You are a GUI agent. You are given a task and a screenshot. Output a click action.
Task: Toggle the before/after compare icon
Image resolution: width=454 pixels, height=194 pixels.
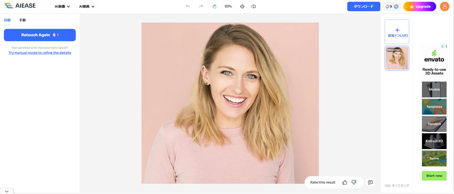254,6
